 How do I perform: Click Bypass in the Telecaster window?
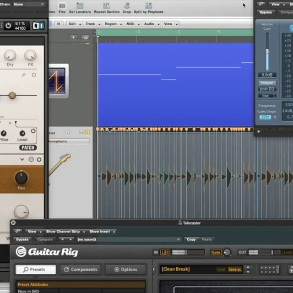click(x=22, y=239)
